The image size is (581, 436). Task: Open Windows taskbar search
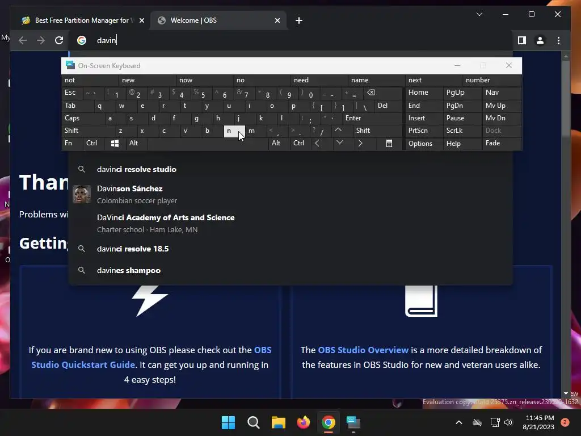(x=254, y=422)
